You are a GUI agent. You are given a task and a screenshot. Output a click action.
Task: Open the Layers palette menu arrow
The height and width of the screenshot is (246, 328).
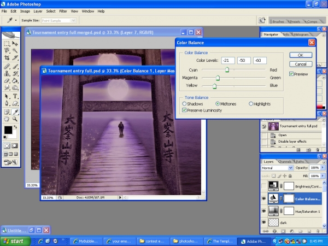click(x=324, y=162)
